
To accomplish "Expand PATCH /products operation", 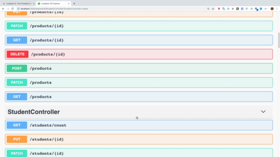I will point(139,82).
